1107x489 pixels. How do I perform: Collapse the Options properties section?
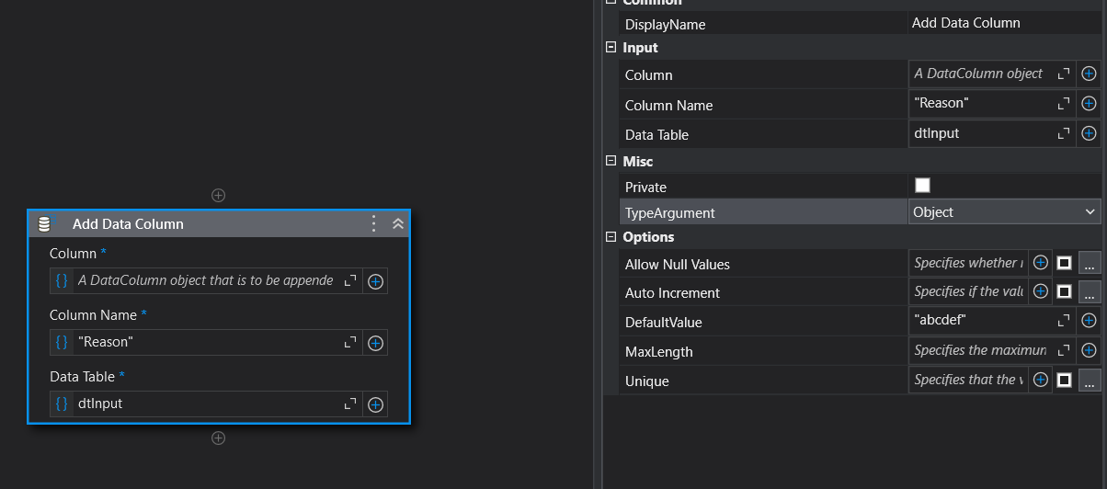tap(611, 236)
